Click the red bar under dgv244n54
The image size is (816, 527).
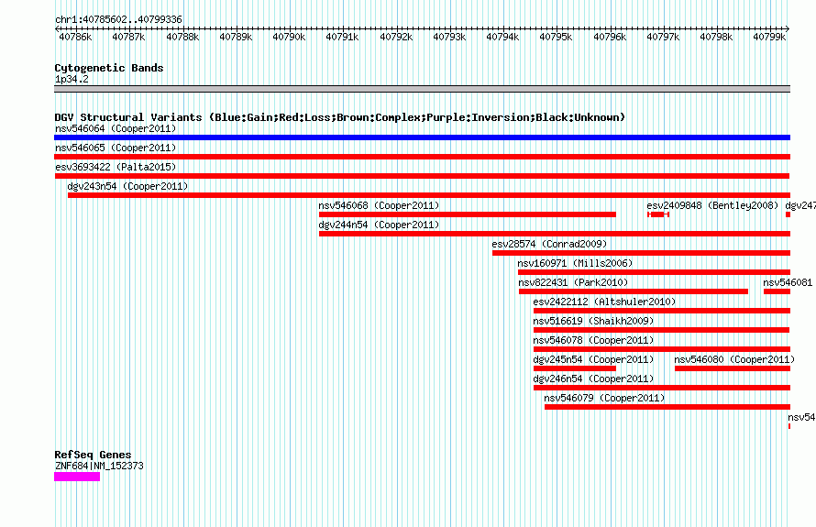[x=555, y=234]
